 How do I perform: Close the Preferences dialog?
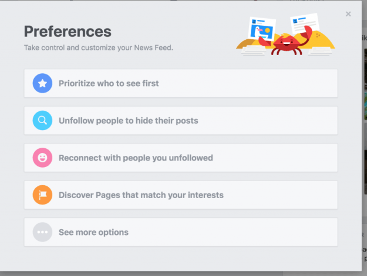pyautogui.click(x=348, y=14)
